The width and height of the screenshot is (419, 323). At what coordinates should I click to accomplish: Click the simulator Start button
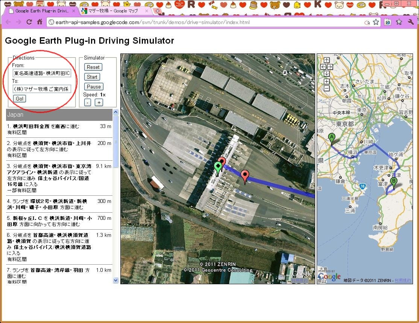point(92,77)
